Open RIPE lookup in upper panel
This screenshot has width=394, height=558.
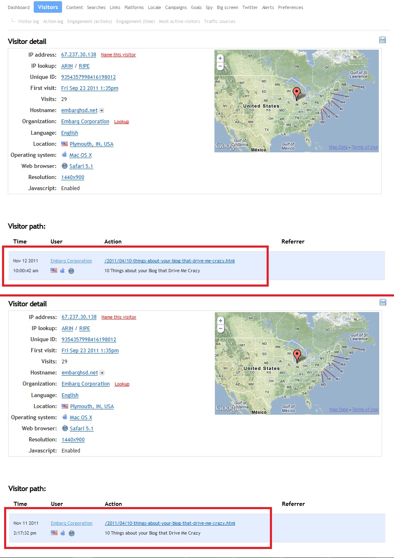tap(84, 66)
